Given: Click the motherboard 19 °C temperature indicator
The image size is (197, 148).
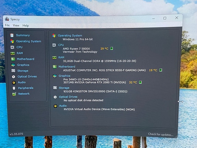Looking at the screenshot, I should tap(161, 70).
